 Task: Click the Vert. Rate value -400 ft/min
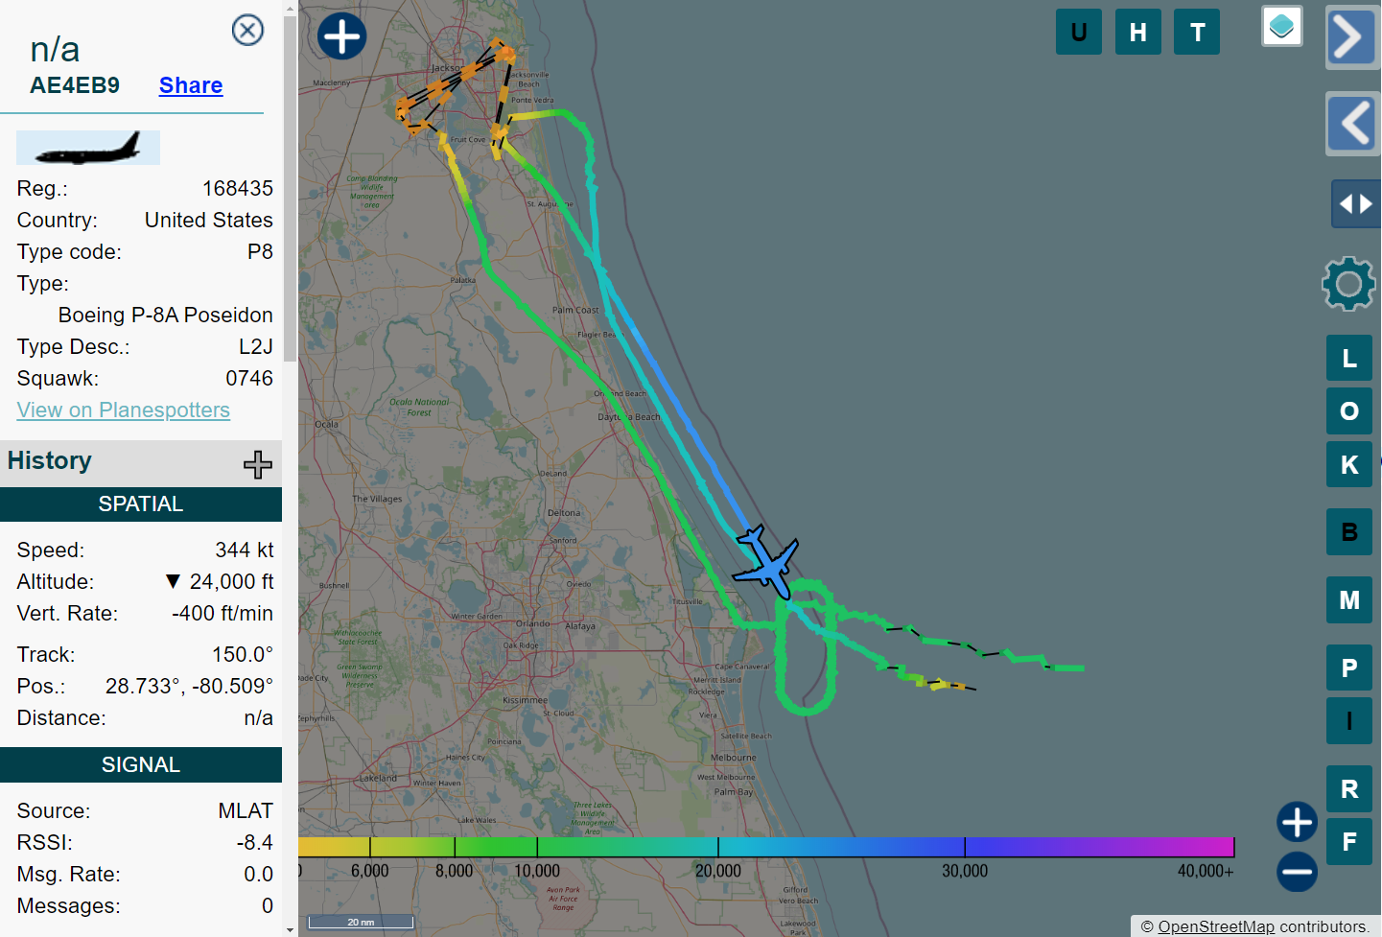coord(223,614)
